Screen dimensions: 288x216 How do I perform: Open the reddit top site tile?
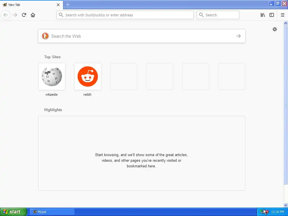click(x=88, y=80)
